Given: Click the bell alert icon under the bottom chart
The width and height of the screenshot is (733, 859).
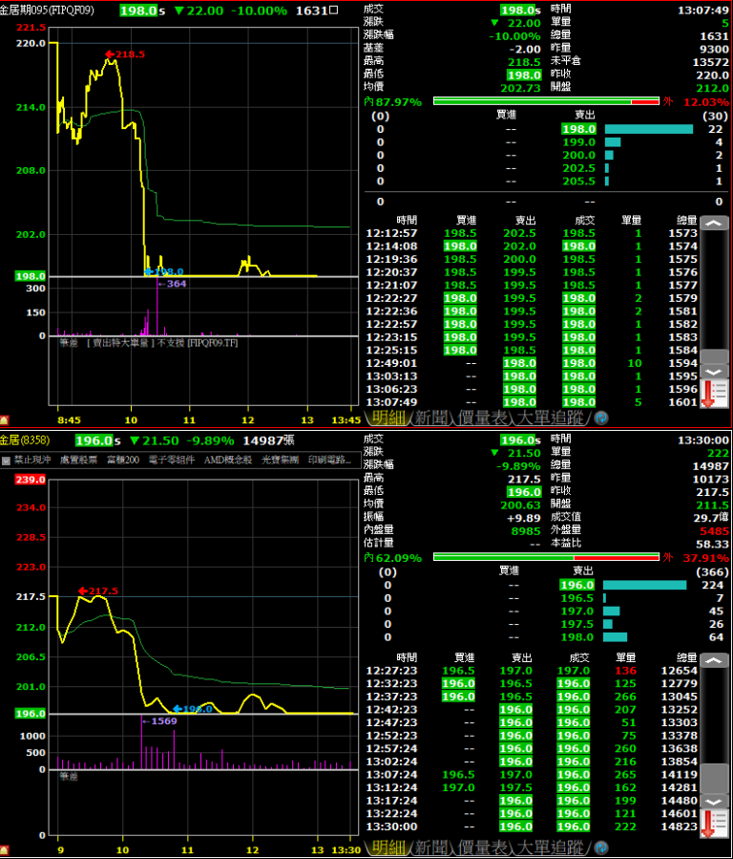Looking at the screenshot, I should [5, 849].
